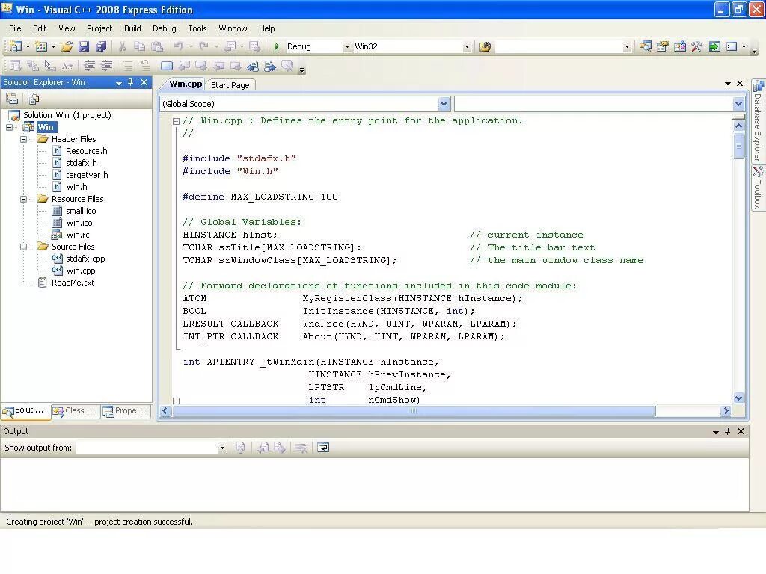Open Solution Explorer from the toolbar icon
This screenshot has width=766, height=574.
(646, 46)
